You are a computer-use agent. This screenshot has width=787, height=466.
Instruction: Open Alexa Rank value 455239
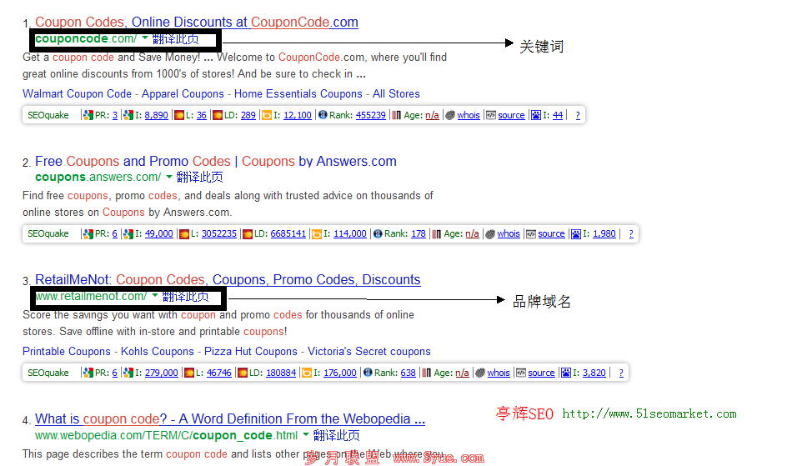(371, 115)
